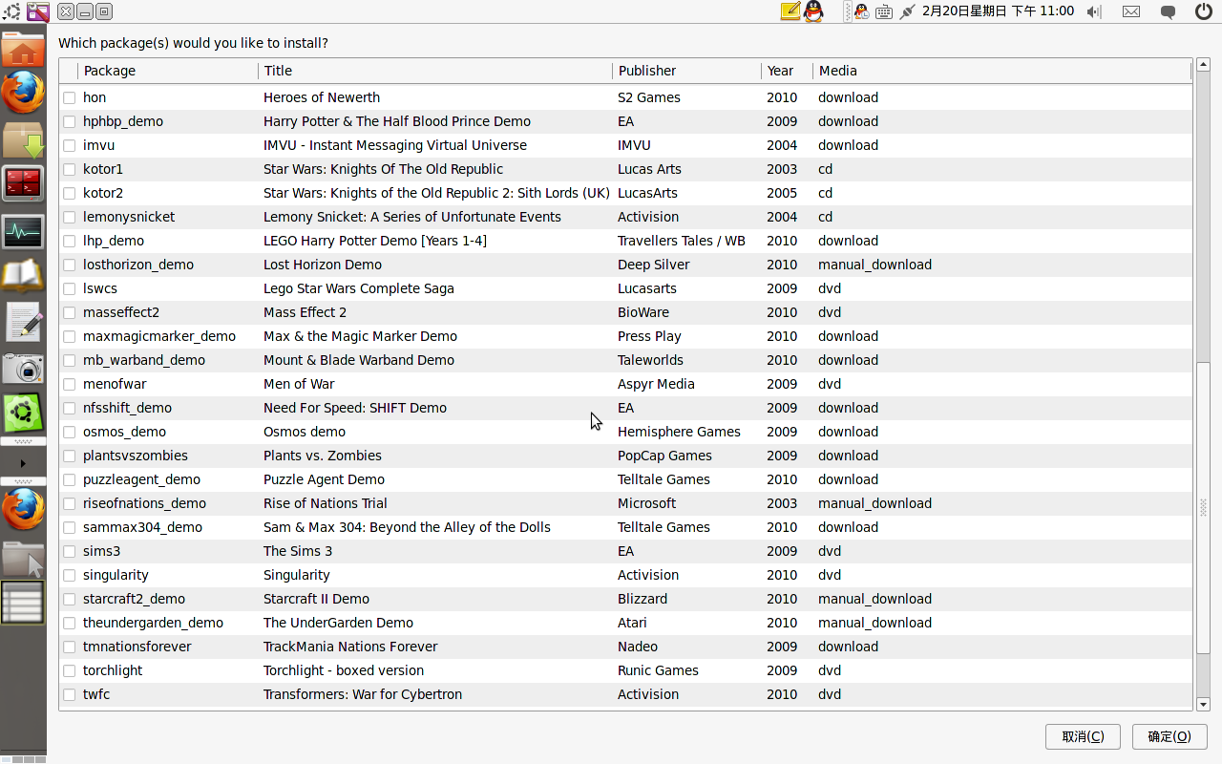Click the Rise of Nations Trial title
Viewport: 1222px width, 764px height.
coord(326,503)
